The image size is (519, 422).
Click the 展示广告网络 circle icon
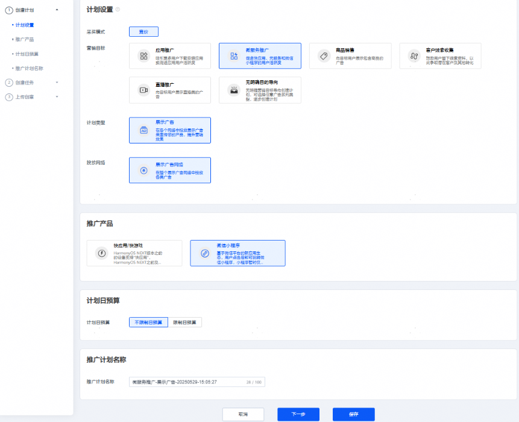(x=143, y=171)
